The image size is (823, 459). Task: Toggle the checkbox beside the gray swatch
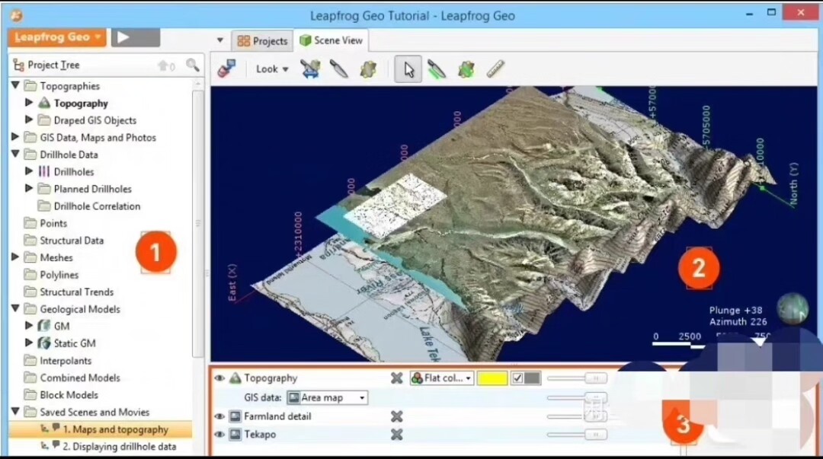tap(517, 378)
